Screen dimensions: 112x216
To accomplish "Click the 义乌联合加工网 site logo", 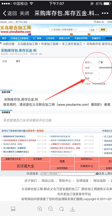I will [x=15, y=29].
